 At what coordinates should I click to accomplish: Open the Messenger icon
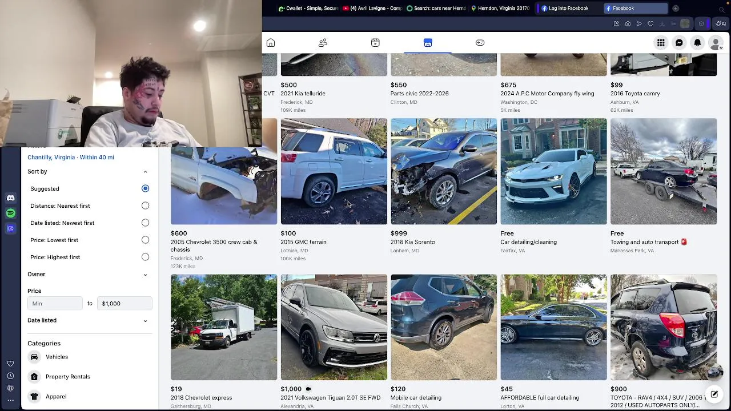pos(679,43)
